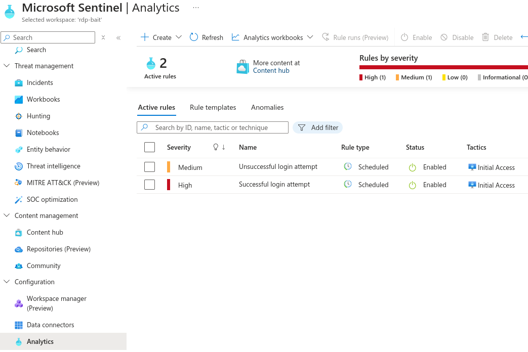Click the Medium (1) severity legend
Image resolution: width=528 pixels, height=352 pixels.
click(x=414, y=77)
